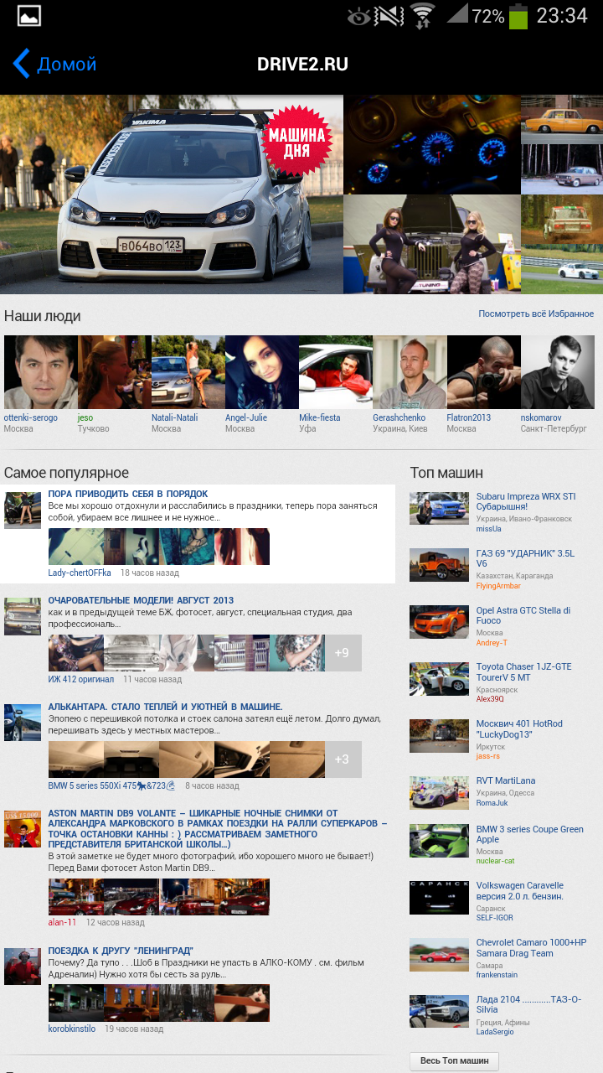Open author alan-11 profile
The width and height of the screenshot is (603, 1073).
coord(62,922)
